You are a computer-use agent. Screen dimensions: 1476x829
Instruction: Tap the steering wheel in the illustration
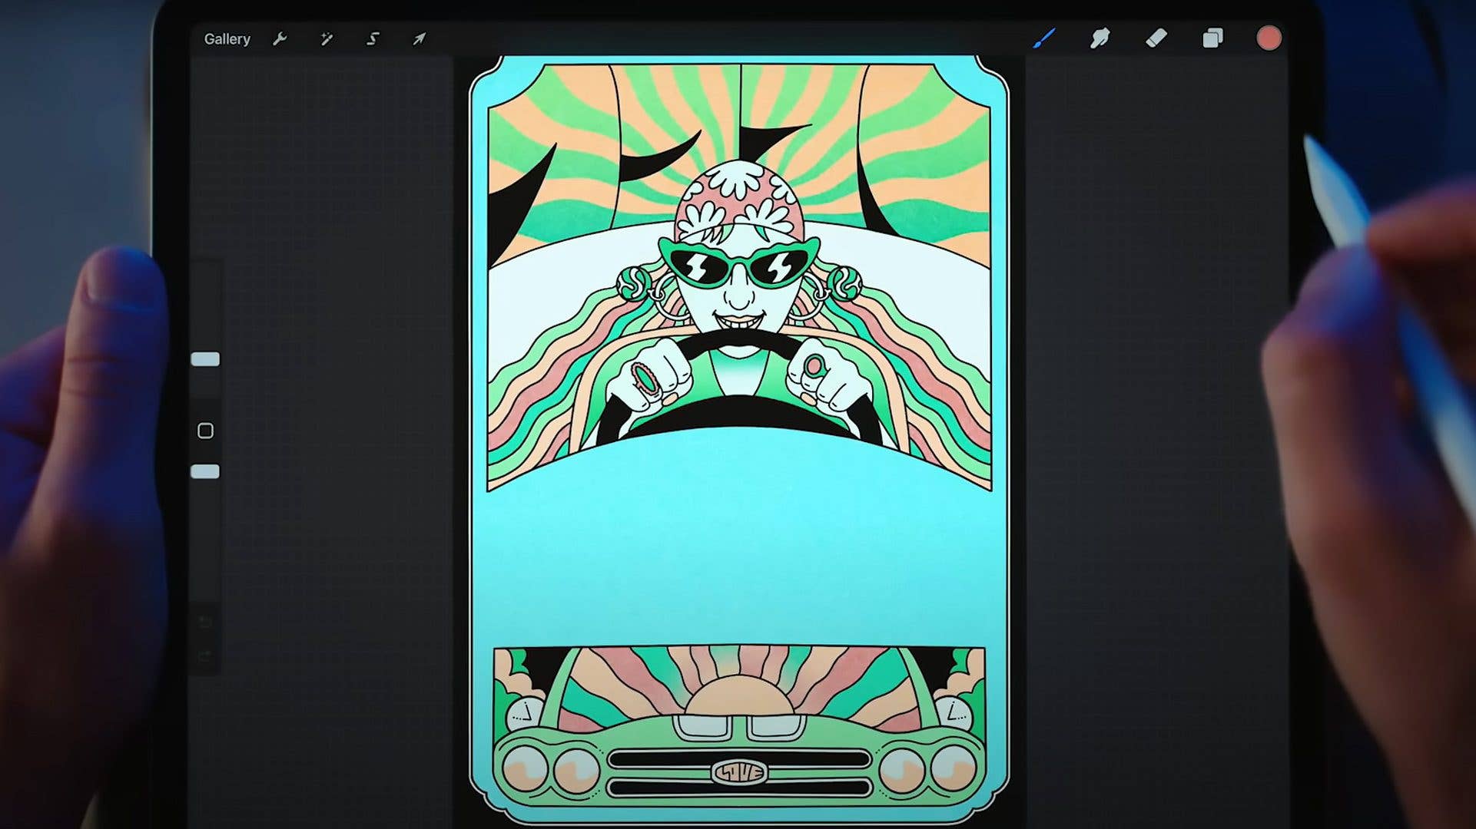[738, 418]
